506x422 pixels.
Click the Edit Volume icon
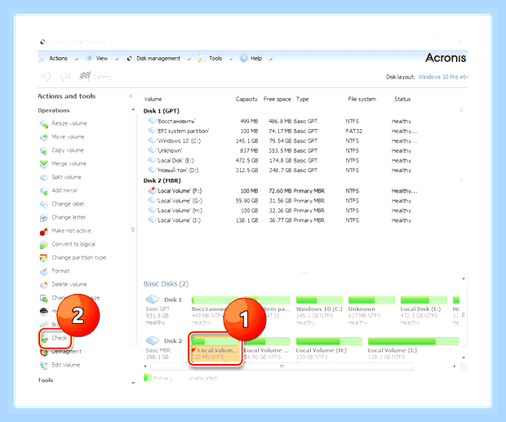(43, 365)
